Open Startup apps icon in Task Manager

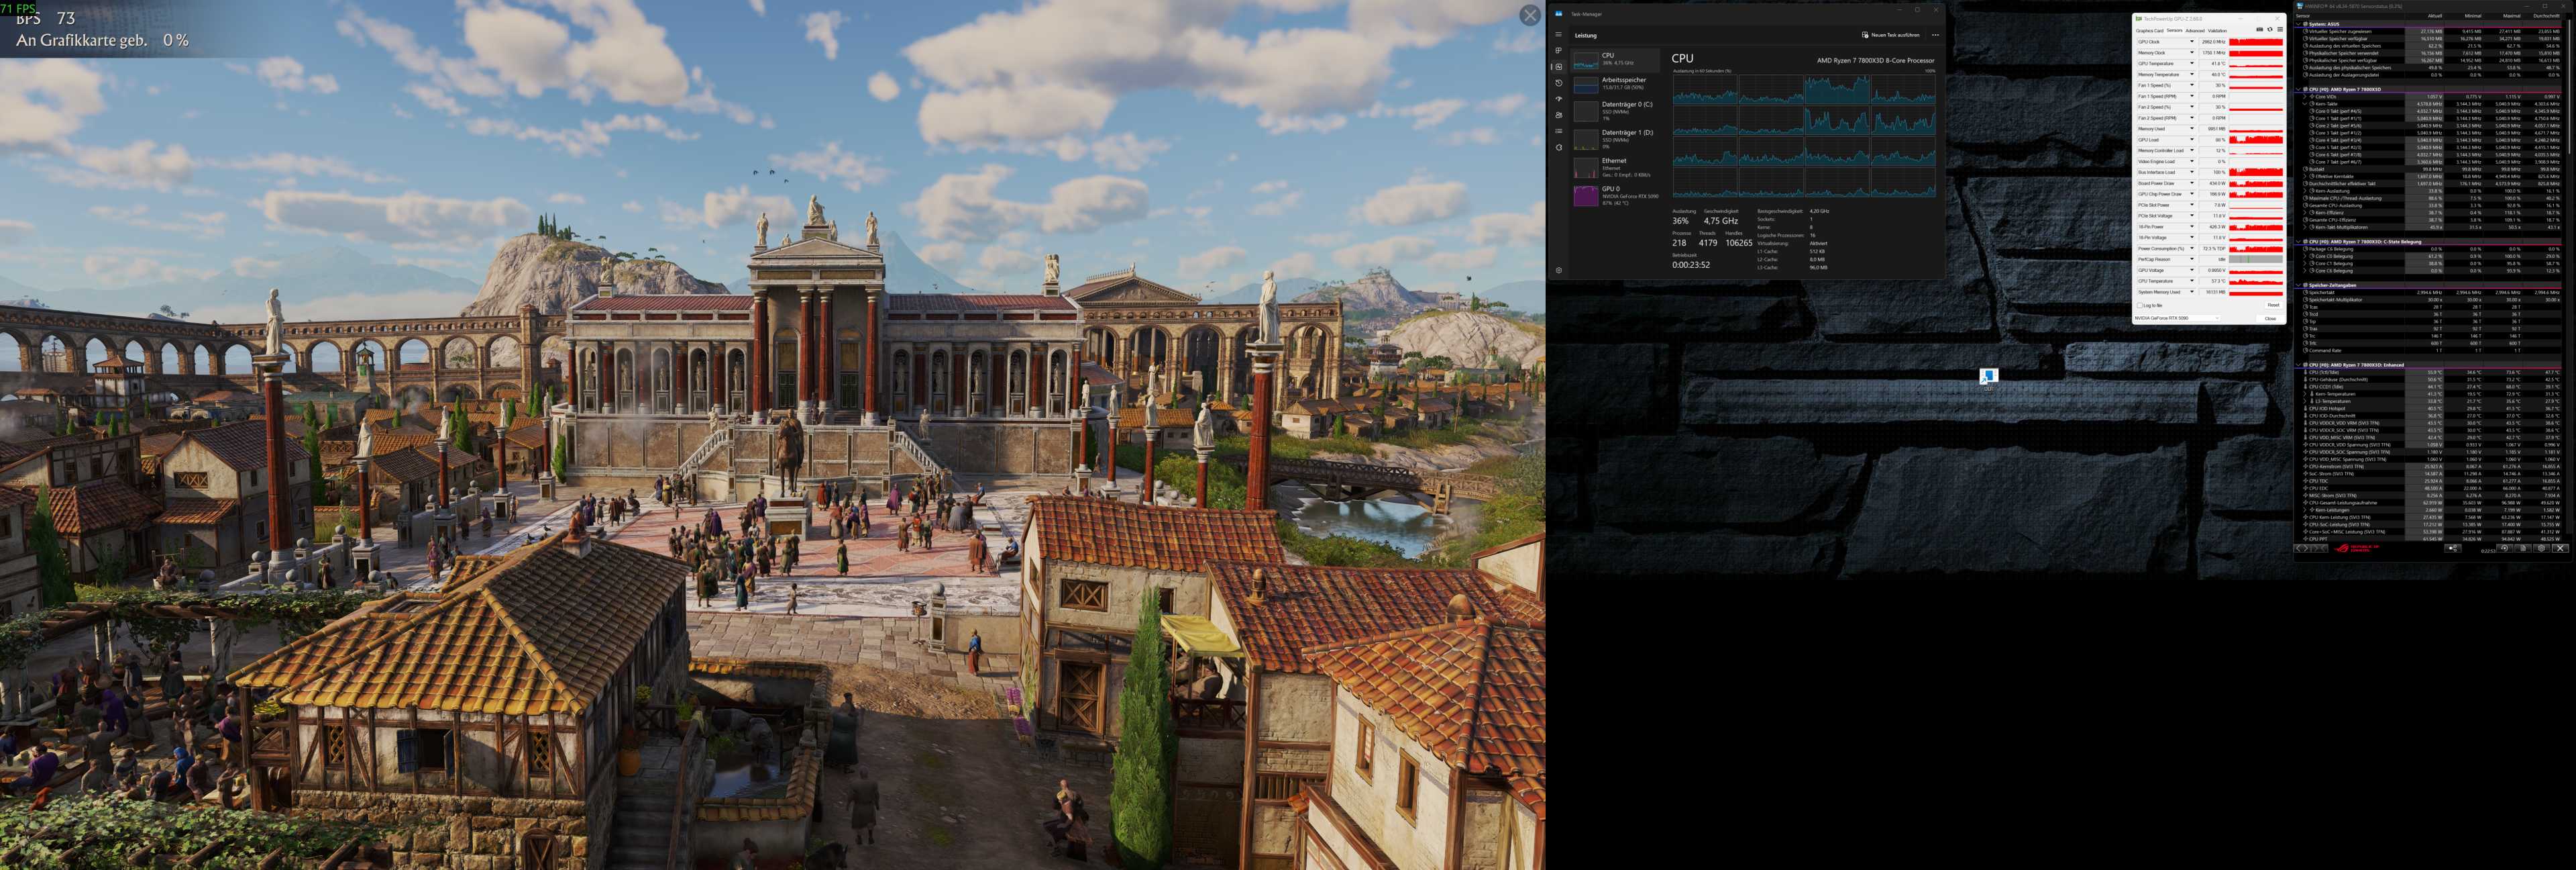tap(1558, 99)
